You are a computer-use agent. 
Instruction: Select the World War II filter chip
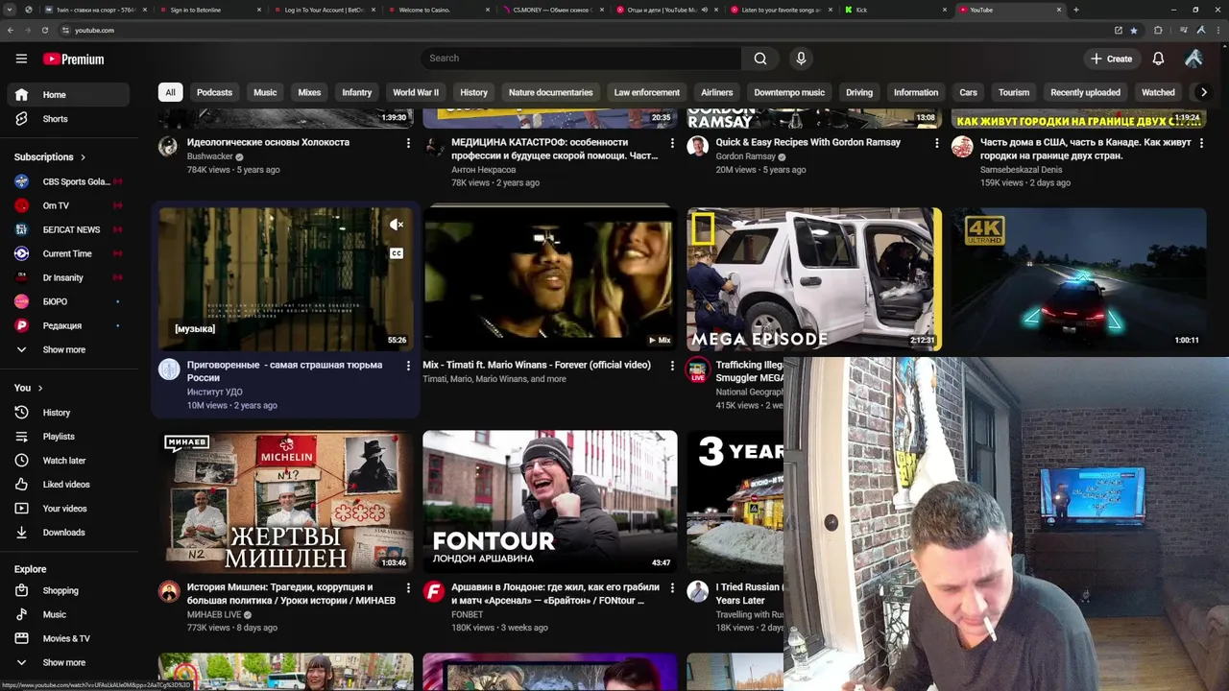[416, 92]
